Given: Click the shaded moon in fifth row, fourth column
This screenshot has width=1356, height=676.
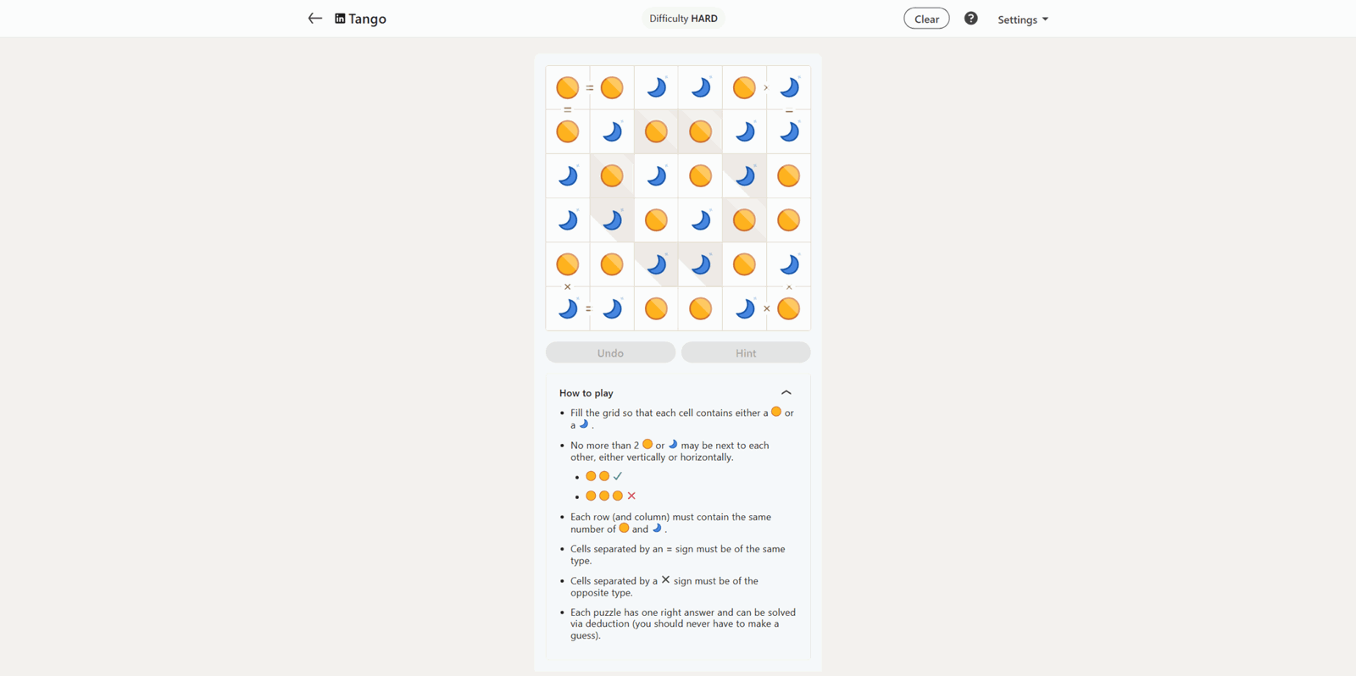Looking at the screenshot, I should (x=700, y=264).
